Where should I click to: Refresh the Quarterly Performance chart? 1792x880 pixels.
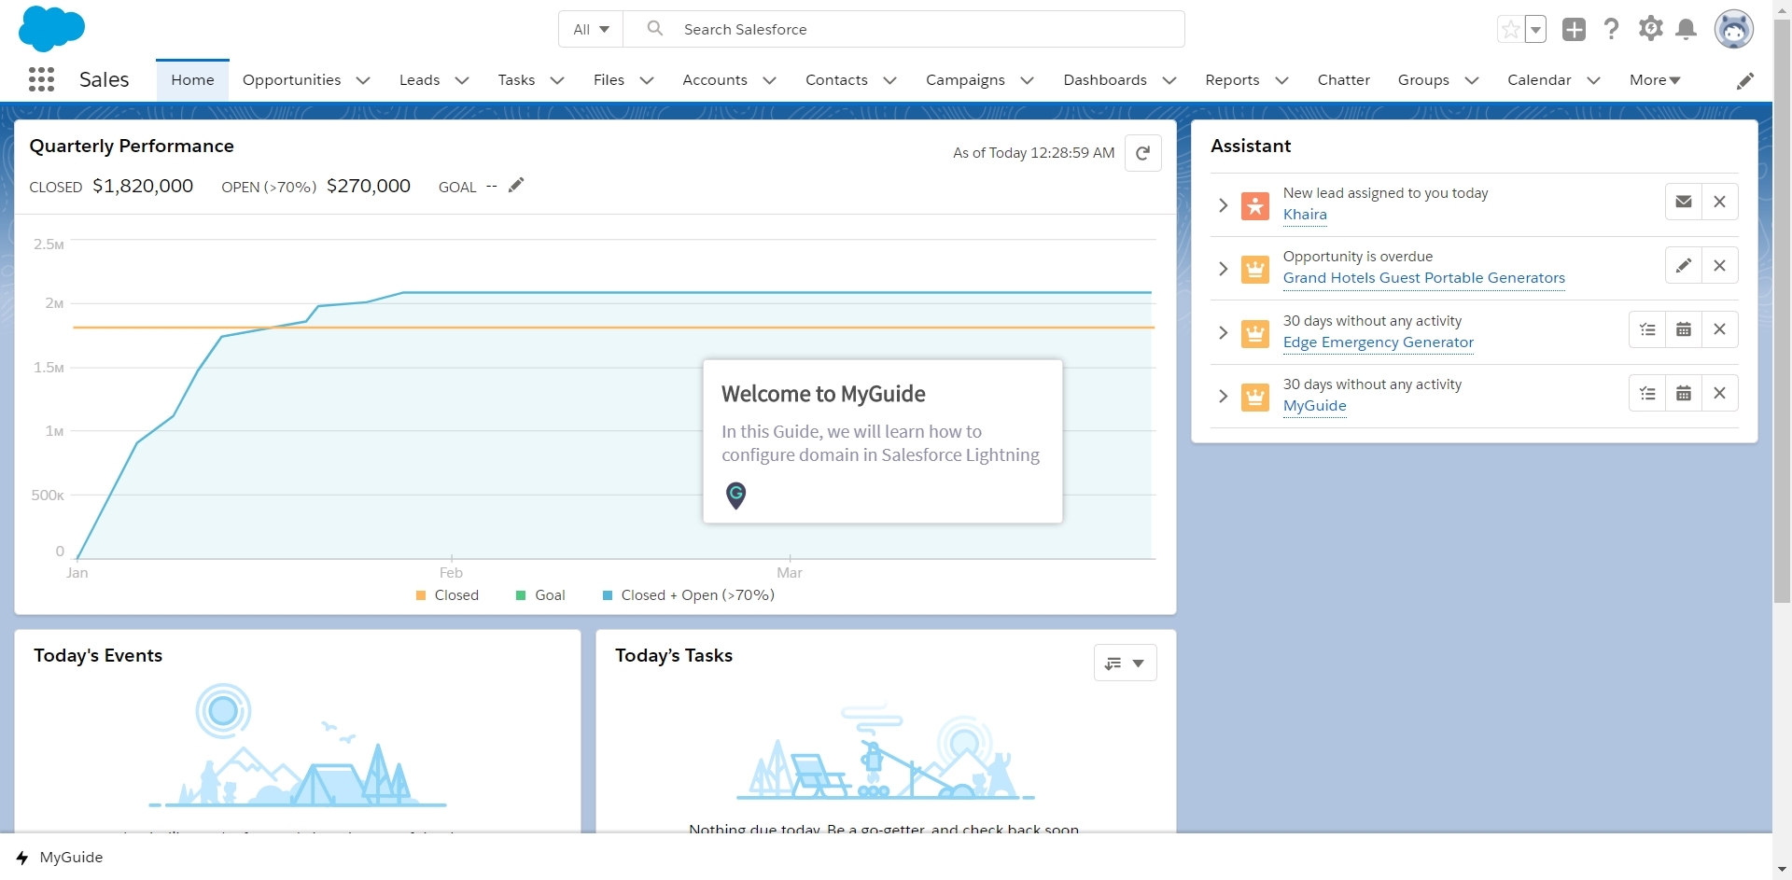pos(1142,153)
